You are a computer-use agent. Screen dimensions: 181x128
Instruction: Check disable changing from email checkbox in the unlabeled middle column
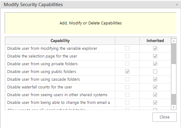pyautogui.click(x=127, y=102)
